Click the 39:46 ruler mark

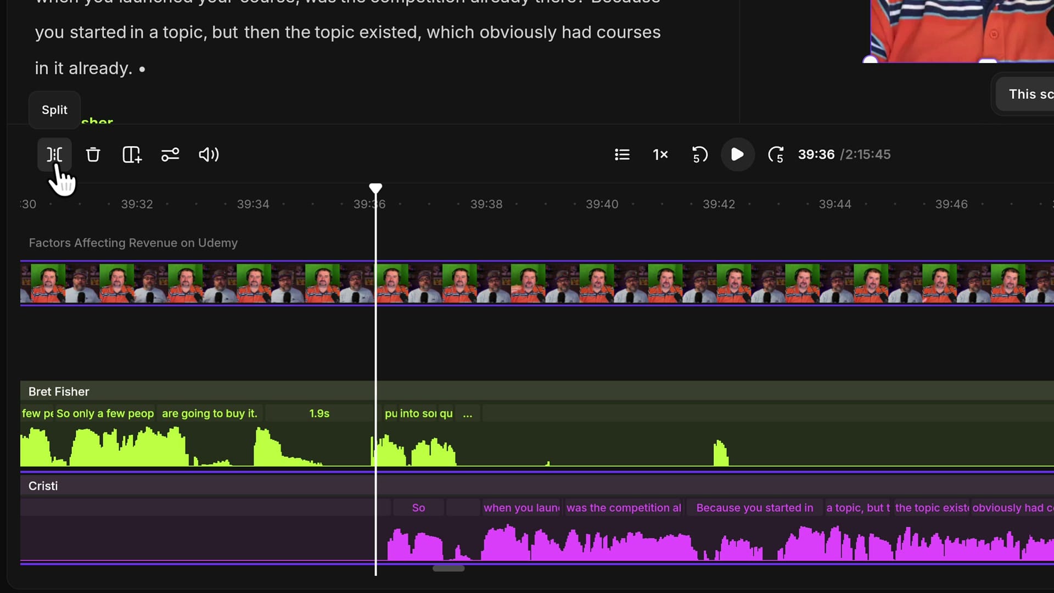click(951, 204)
